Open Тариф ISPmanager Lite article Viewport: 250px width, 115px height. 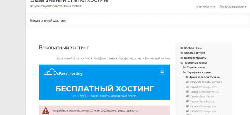[x=203, y=106]
